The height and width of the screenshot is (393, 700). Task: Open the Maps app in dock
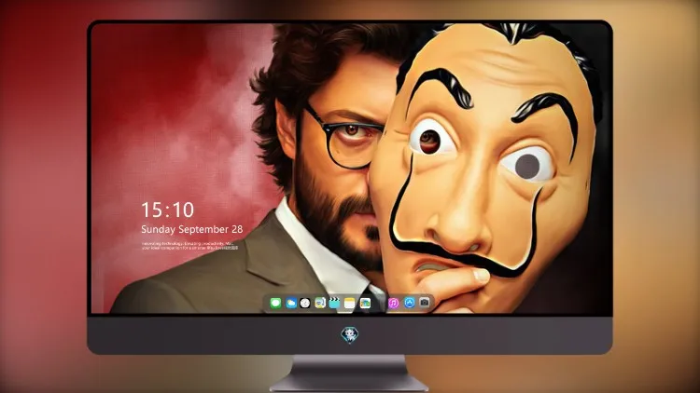pos(320,304)
